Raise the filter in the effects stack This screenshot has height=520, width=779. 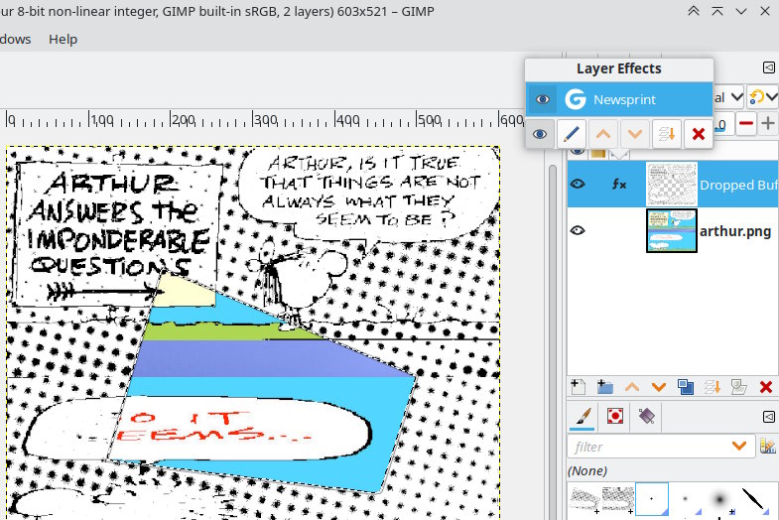603,134
